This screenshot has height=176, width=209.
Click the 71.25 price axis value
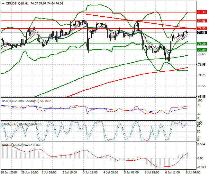click(x=202, y=75)
